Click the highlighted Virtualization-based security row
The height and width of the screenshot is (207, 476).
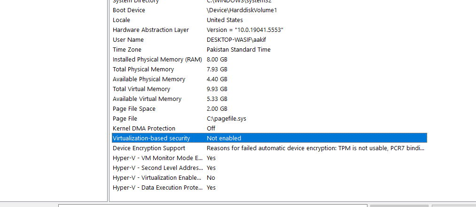pyautogui.click(x=151, y=138)
